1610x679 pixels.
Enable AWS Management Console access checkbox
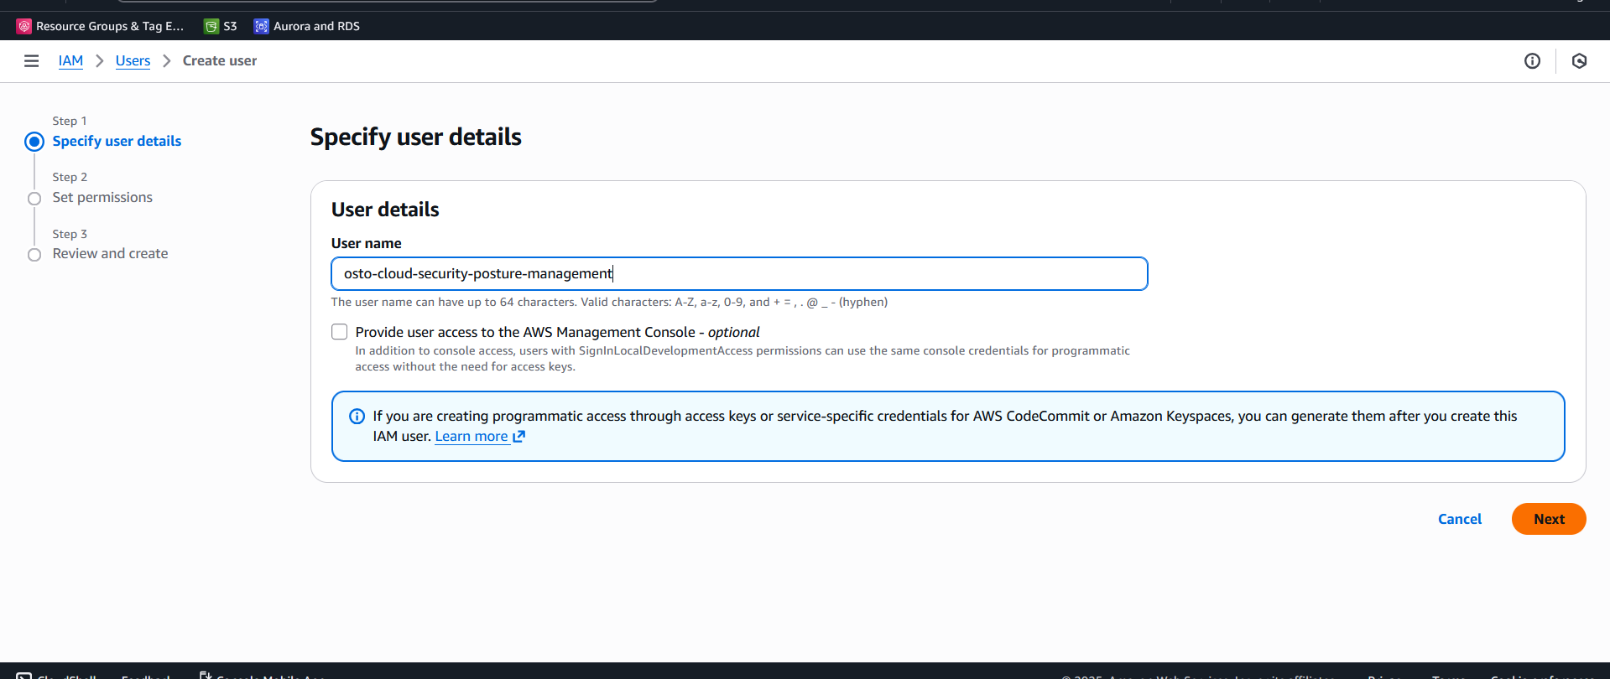(x=339, y=332)
